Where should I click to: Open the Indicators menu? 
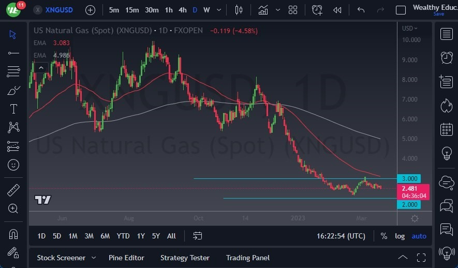pyautogui.click(x=263, y=10)
